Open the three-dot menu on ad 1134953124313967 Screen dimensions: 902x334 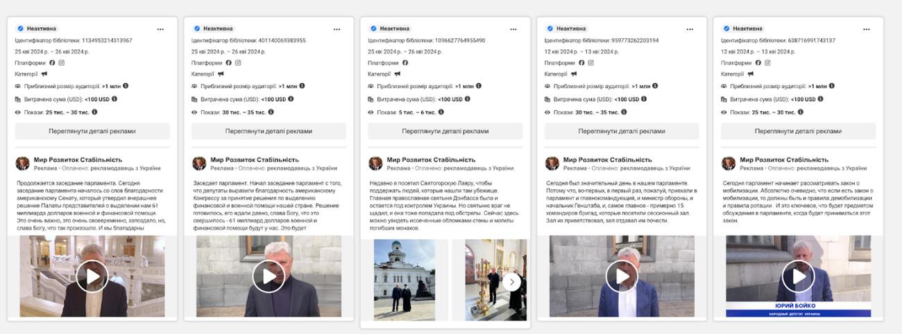pos(160,29)
